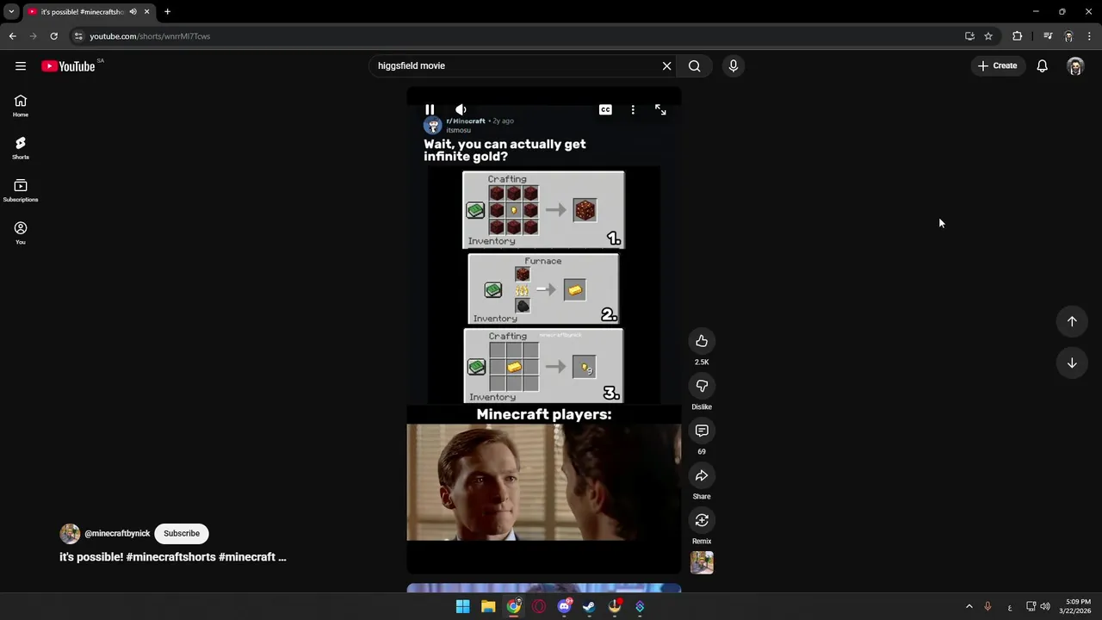Open the Chrome profile avatar
This screenshot has width=1102, height=620.
click(x=1068, y=36)
